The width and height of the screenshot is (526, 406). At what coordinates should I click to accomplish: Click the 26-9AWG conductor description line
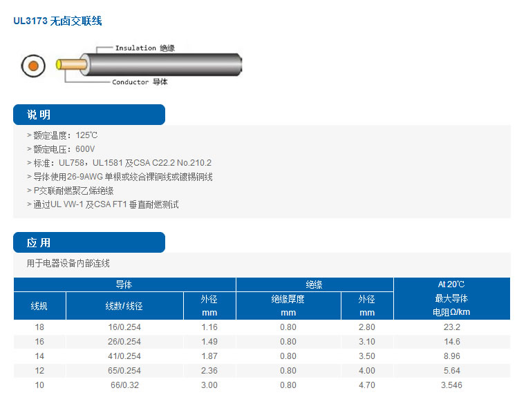click(x=120, y=177)
